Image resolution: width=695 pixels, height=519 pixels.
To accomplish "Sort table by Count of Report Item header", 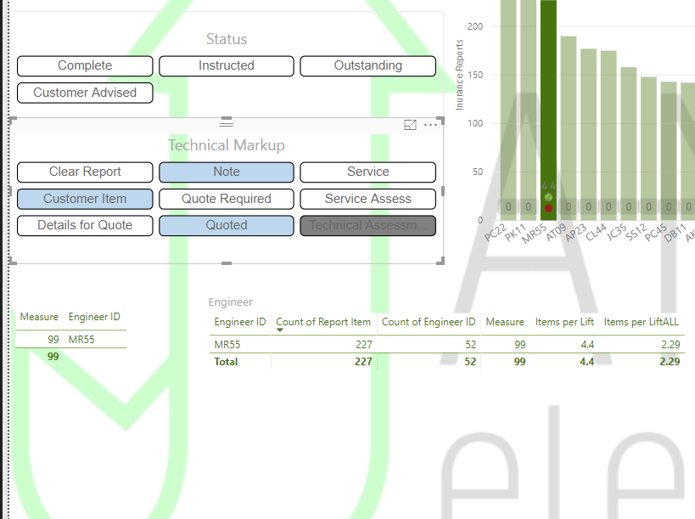I will click(323, 322).
